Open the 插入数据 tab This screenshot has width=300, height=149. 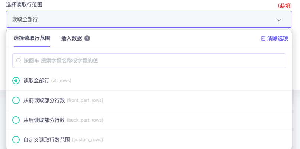(x=71, y=38)
